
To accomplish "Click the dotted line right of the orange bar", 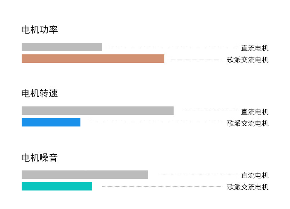I will pos(196,59).
